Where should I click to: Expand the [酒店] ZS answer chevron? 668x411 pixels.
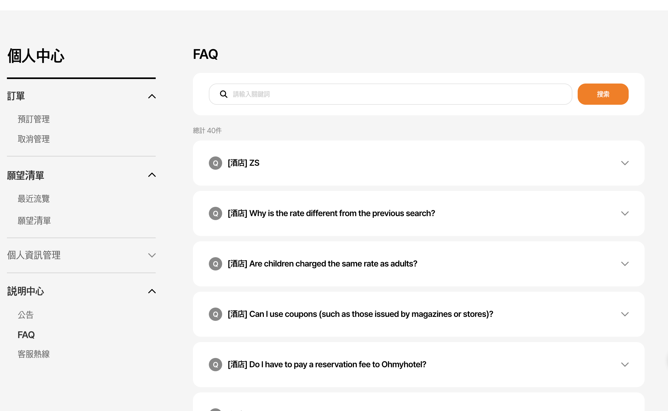[625, 163]
